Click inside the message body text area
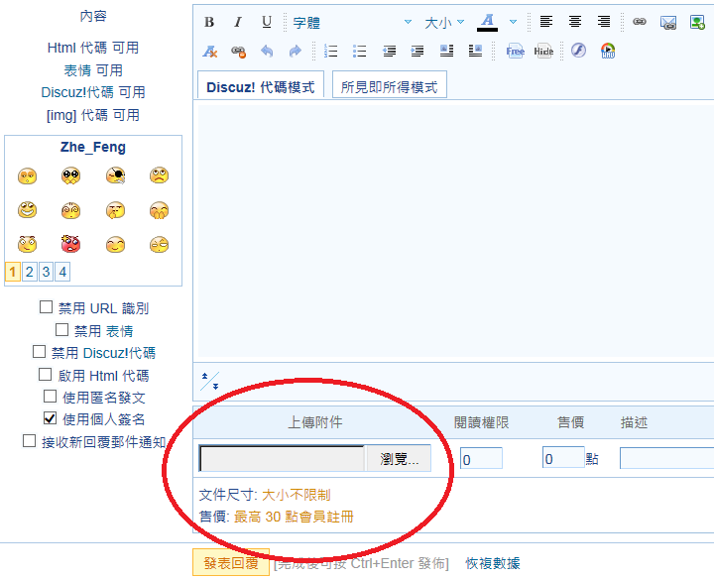This screenshot has width=714, height=579. pos(455,232)
